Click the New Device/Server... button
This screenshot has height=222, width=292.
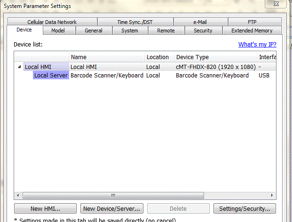pyautogui.click(x=111, y=208)
